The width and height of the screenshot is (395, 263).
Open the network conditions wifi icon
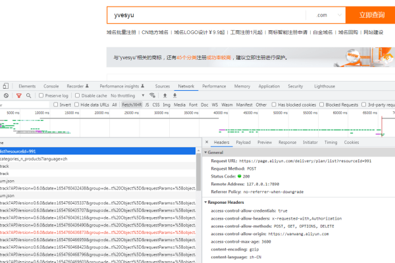click(x=152, y=95)
